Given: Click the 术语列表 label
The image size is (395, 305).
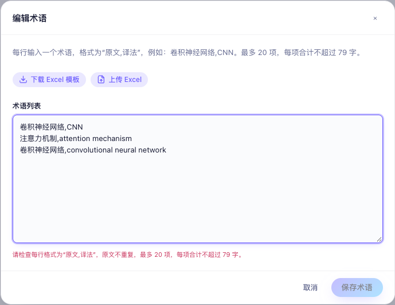Looking at the screenshot, I should (x=27, y=106).
